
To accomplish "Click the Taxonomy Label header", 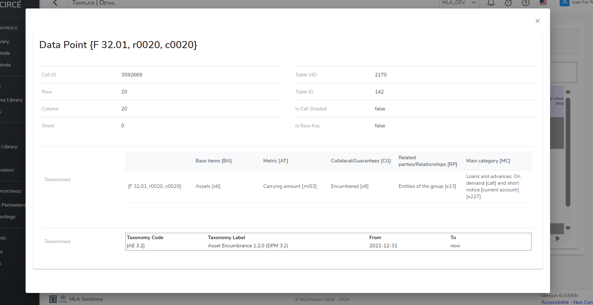I will point(226,237).
